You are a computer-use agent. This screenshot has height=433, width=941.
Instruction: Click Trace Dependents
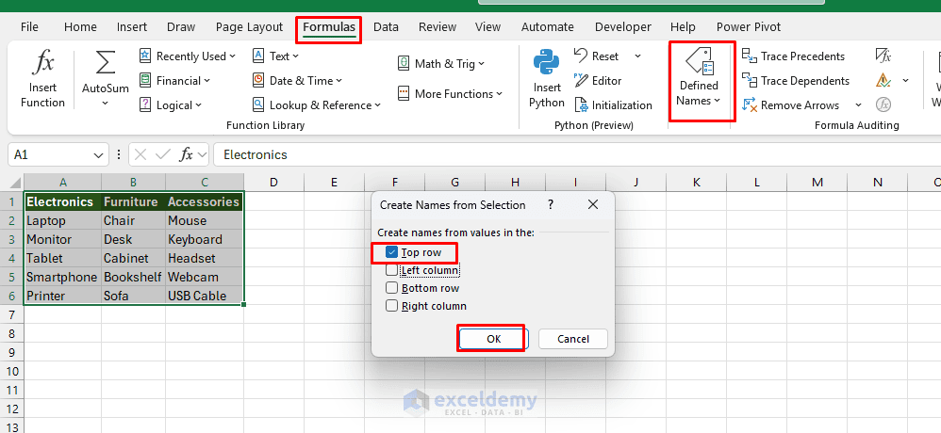coord(796,81)
